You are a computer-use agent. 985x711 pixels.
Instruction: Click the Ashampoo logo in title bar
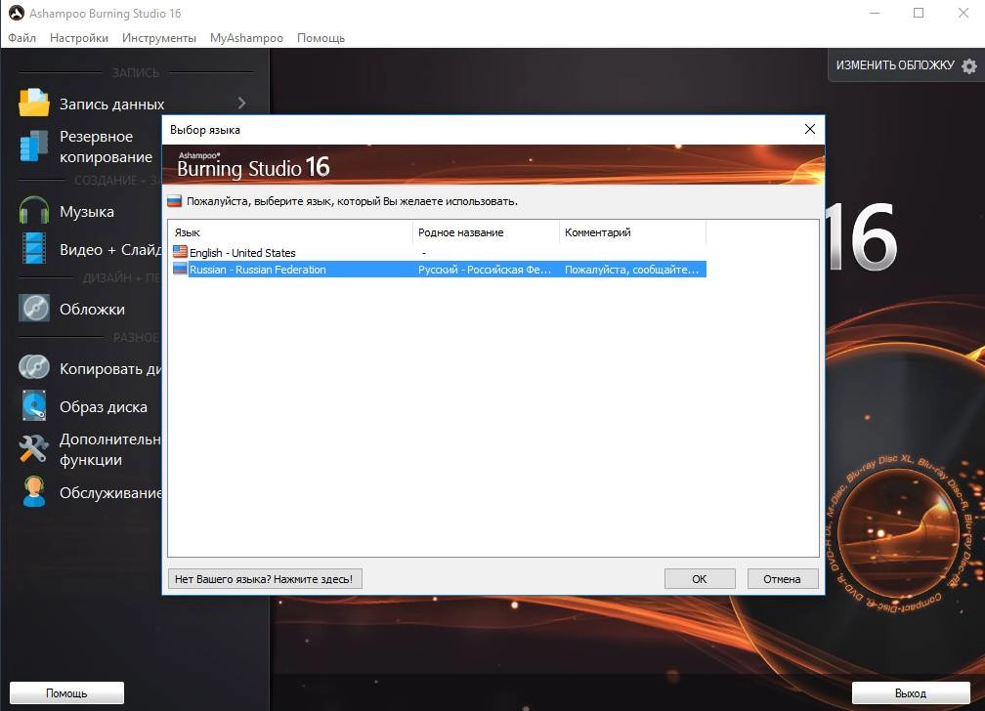tap(17, 14)
